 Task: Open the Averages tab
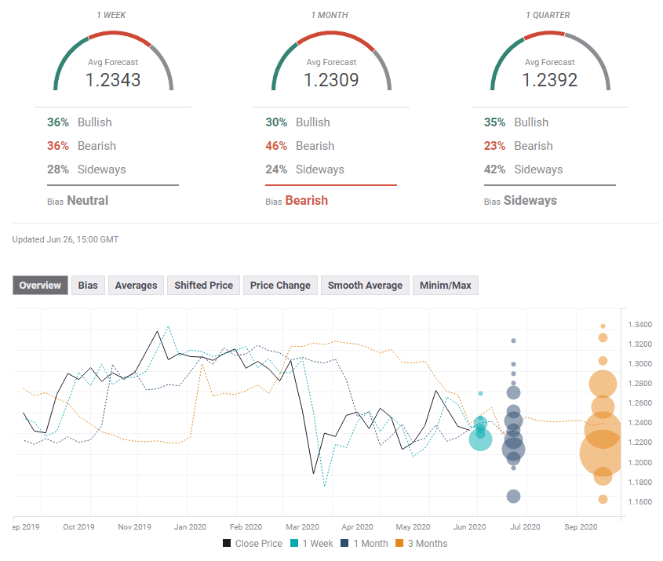coord(136,285)
